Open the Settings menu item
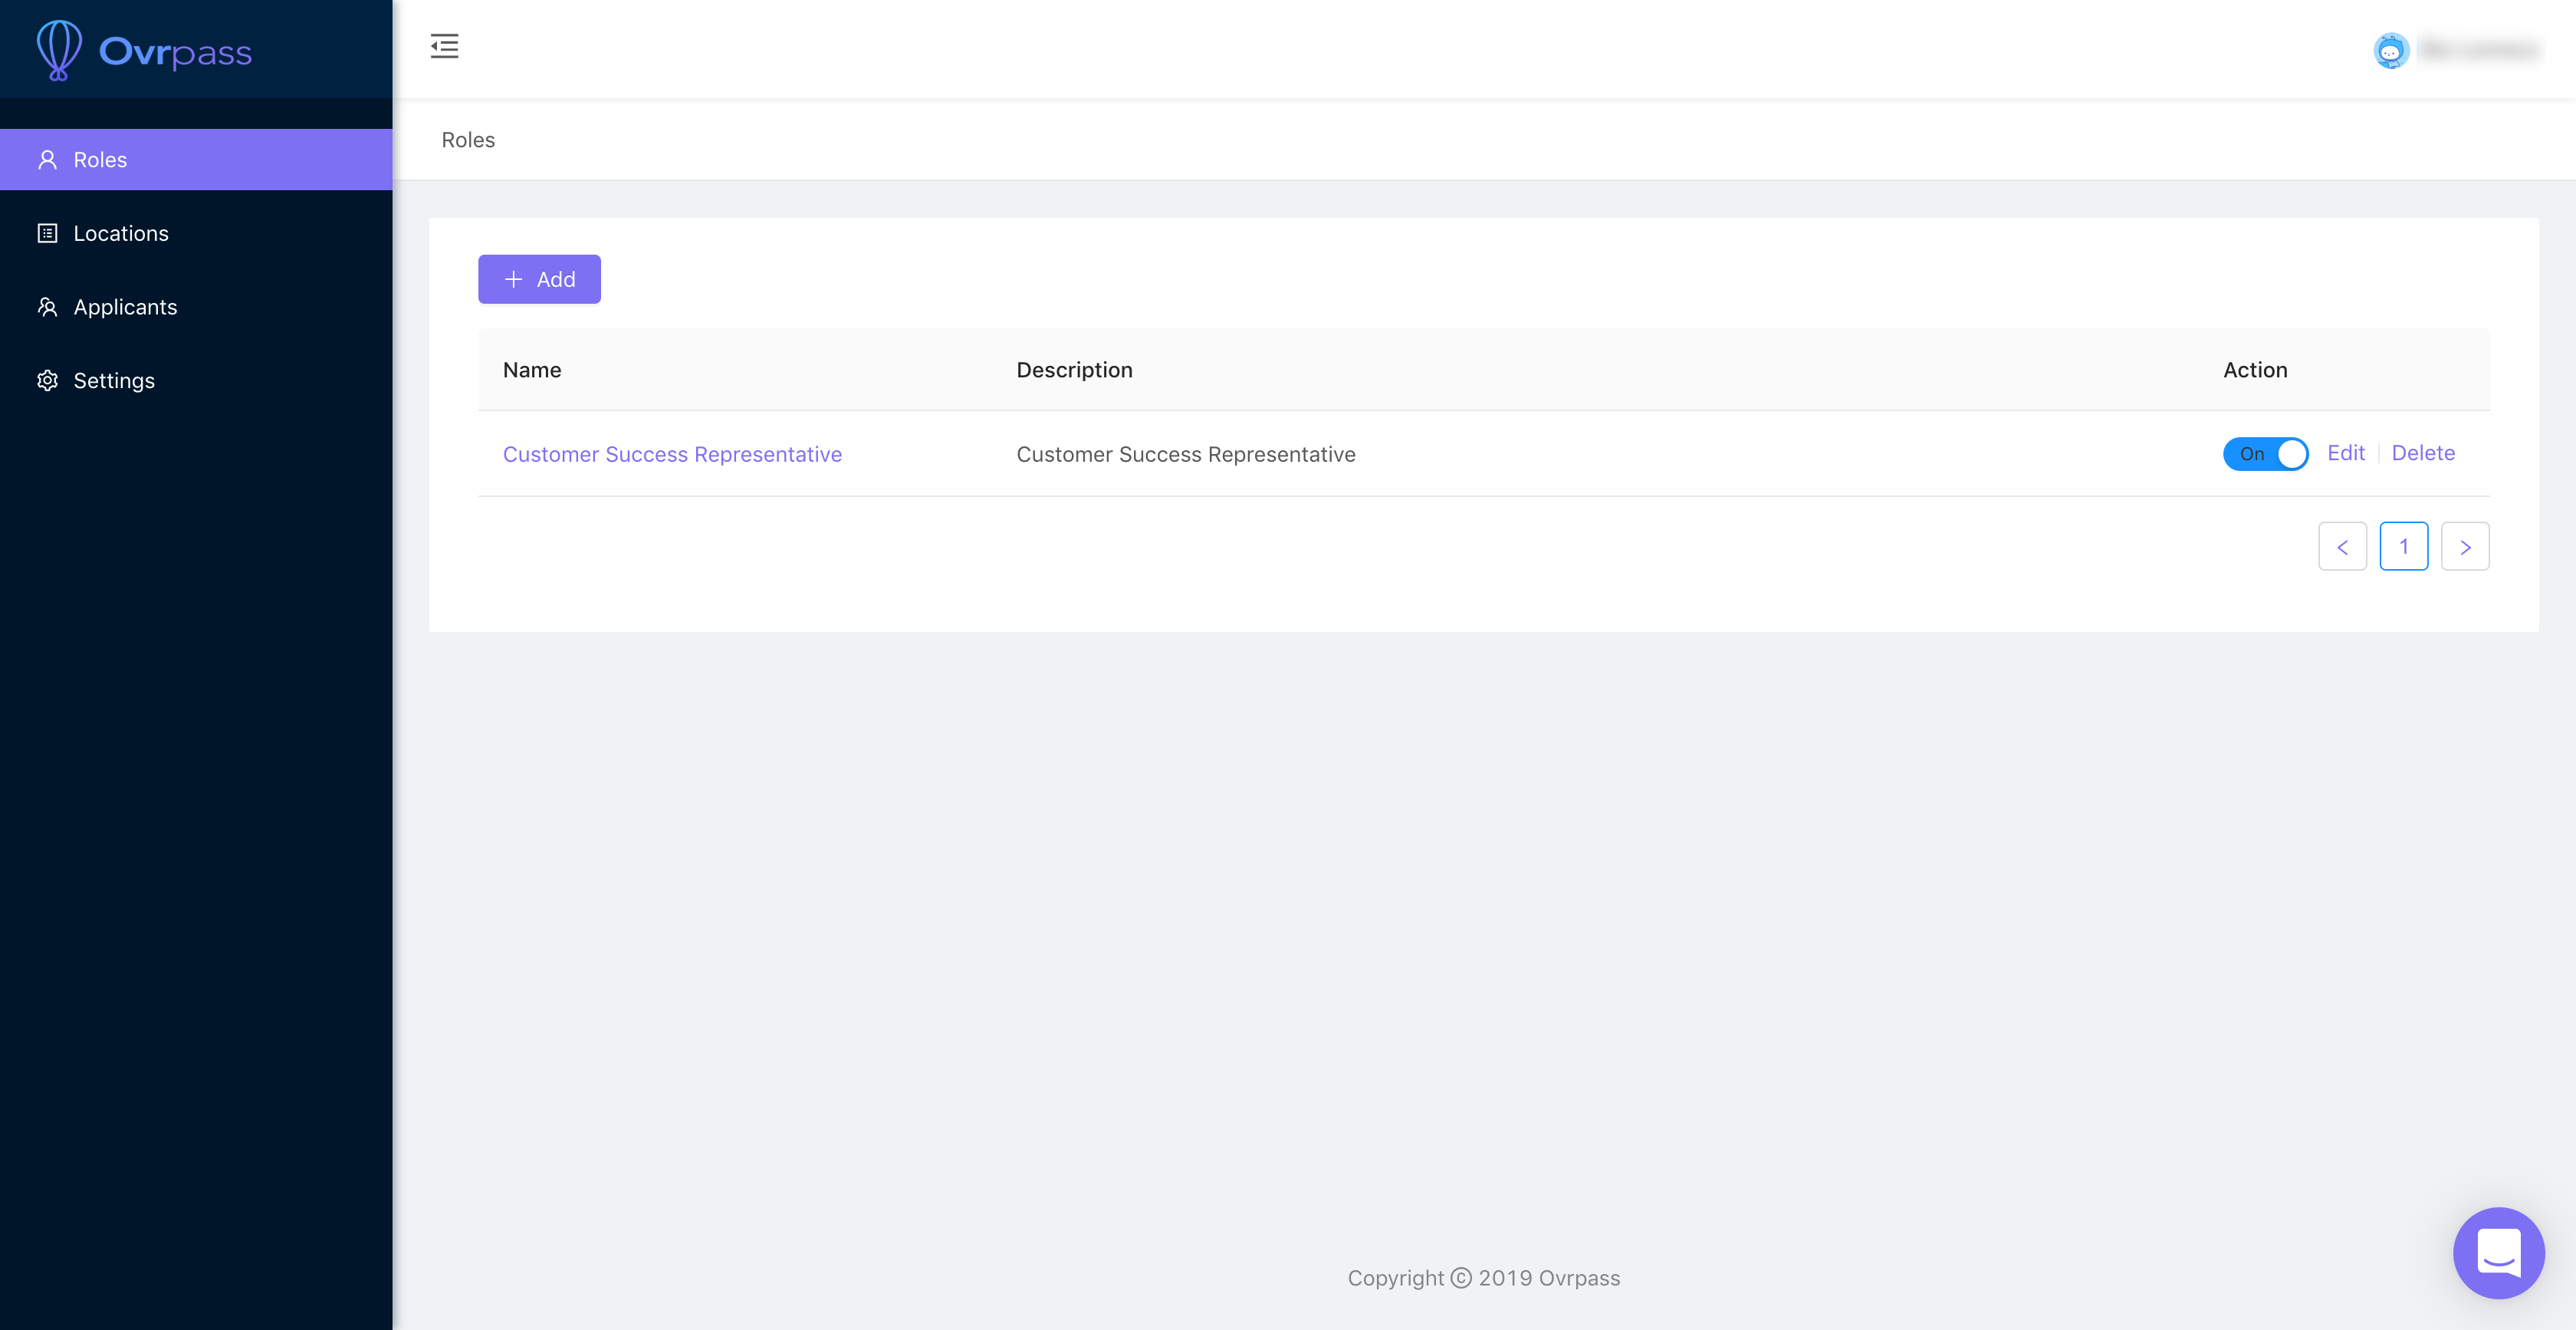The height and width of the screenshot is (1330, 2576). coord(114,380)
